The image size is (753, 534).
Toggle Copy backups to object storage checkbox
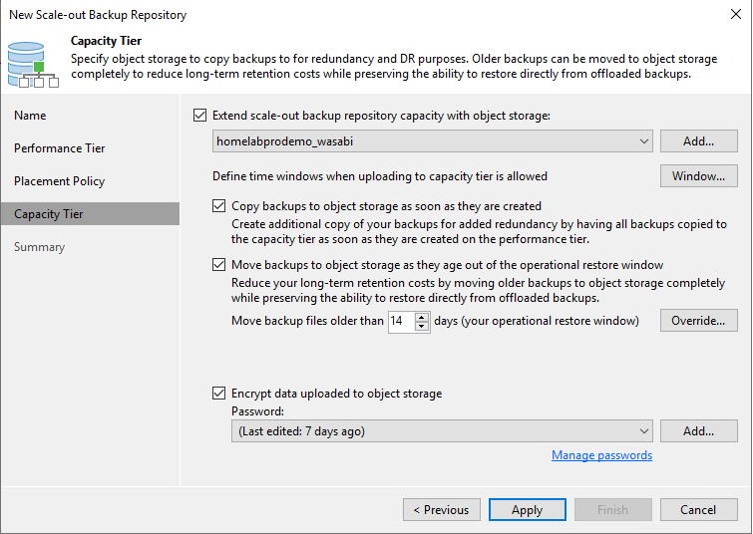(x=219, y=206)
